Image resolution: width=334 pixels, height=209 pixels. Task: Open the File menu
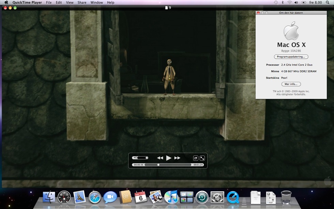click(x=49, y=2)
